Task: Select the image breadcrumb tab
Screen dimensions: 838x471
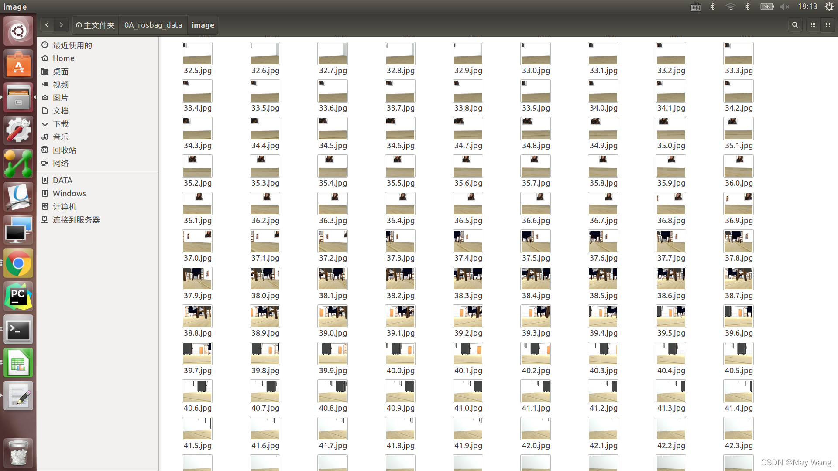Action: 203,25
